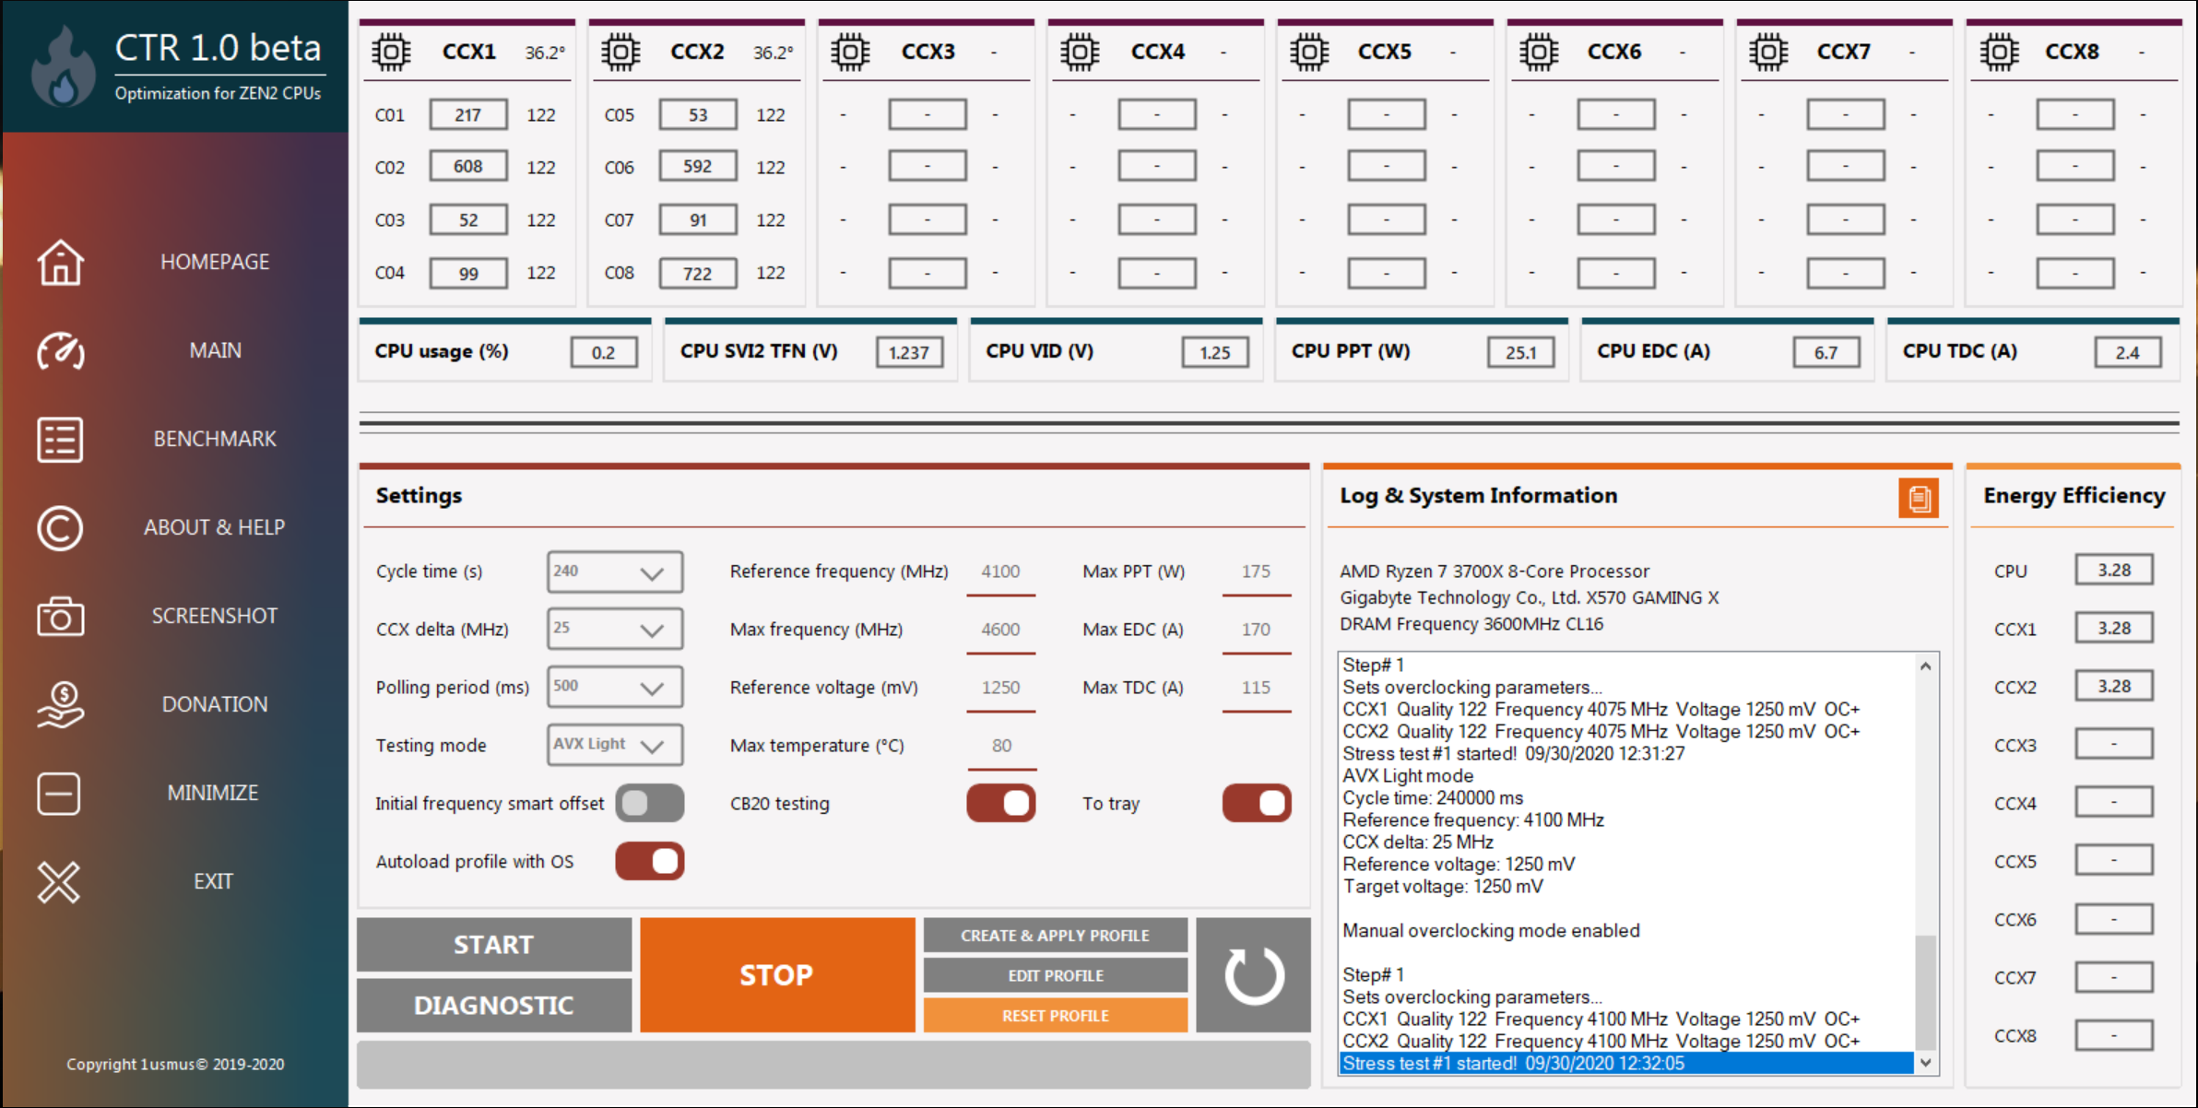Disable CB20 testing switch
The height and width of the screenshot is (1108, 2198).
pos(1001,803)
